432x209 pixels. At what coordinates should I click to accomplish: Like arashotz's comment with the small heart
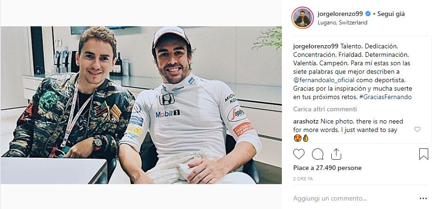[x=417, y=129]
